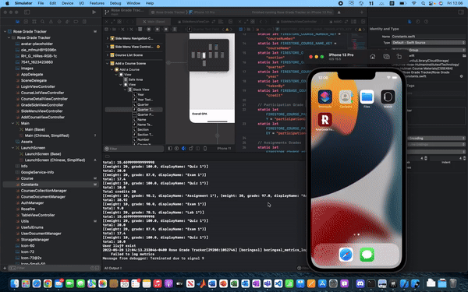Select Year label in document outline
The height and width of the screenshot is (292, 468).
pyautogui.click(x=140, y=94)
